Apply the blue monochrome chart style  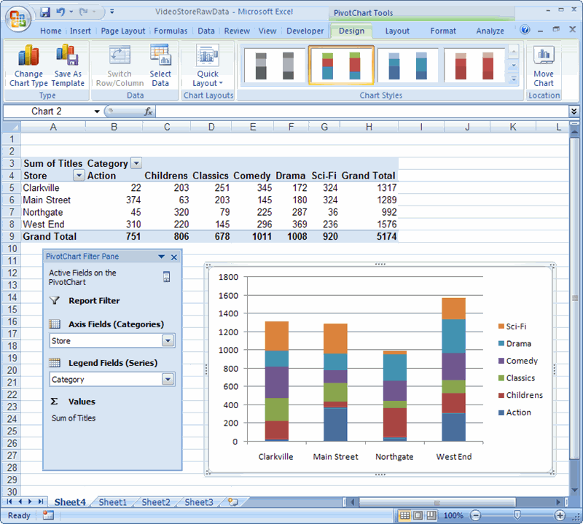coord(407,66)
